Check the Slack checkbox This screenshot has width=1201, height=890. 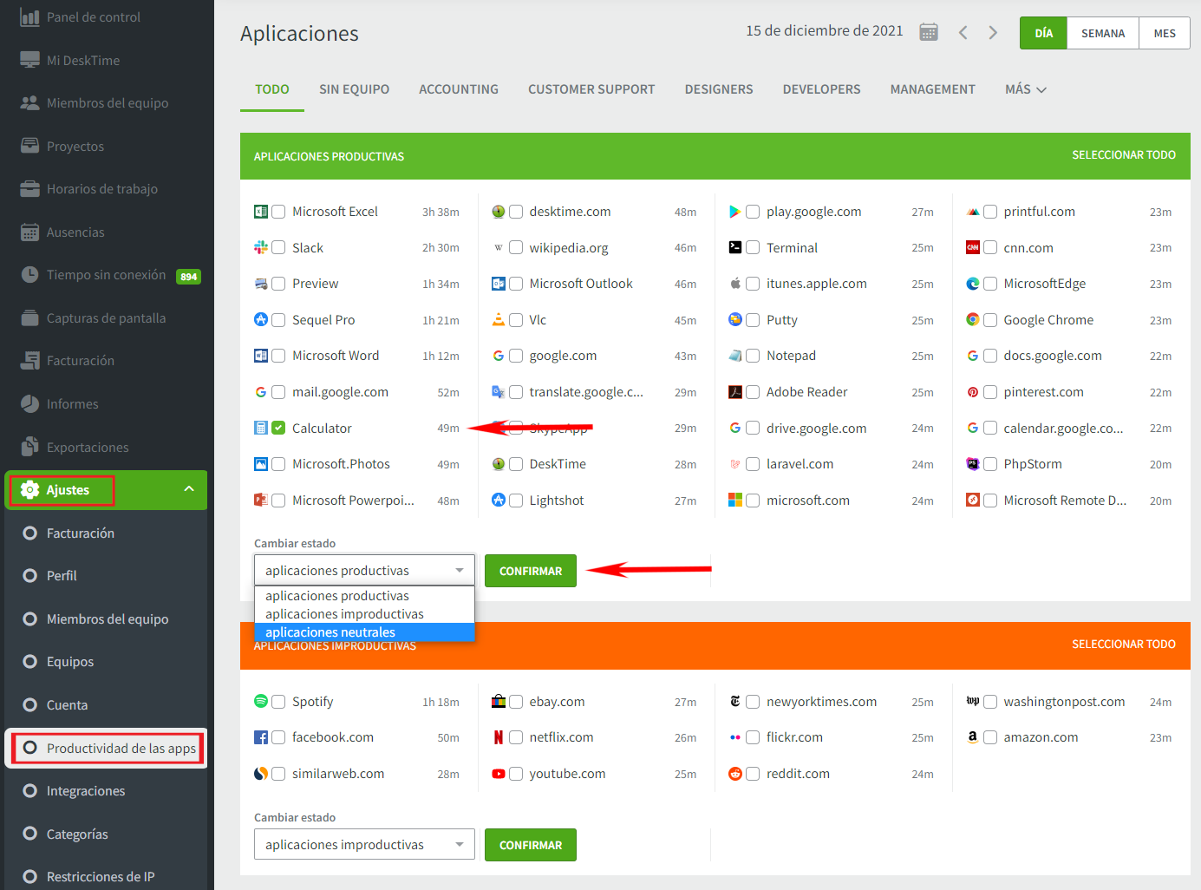(x=278, y=247)
